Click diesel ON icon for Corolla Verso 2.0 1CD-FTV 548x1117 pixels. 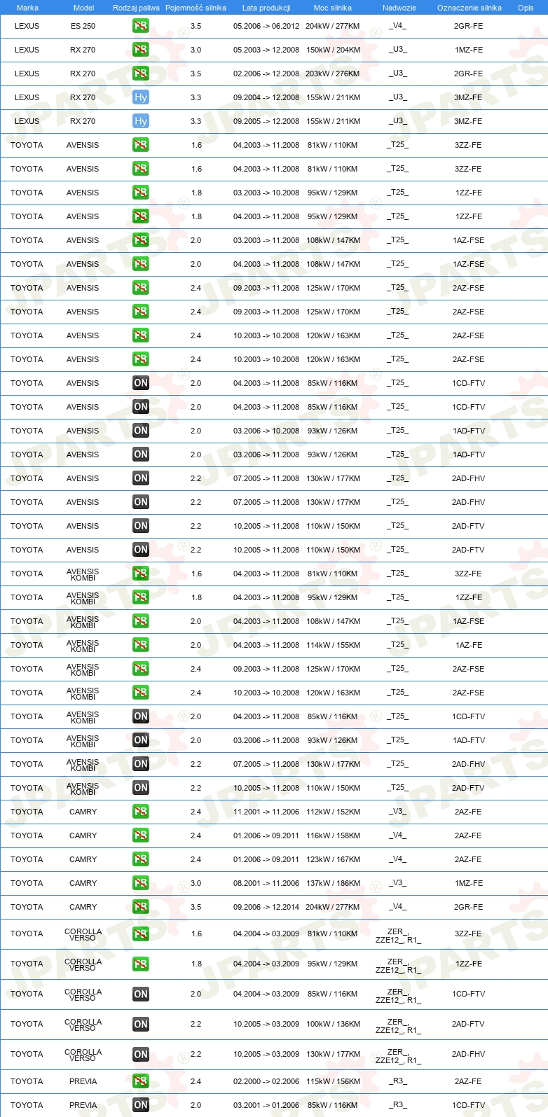141,994
